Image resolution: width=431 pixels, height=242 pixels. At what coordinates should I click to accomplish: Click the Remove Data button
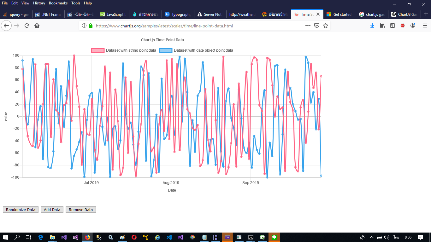click(81, 210)
